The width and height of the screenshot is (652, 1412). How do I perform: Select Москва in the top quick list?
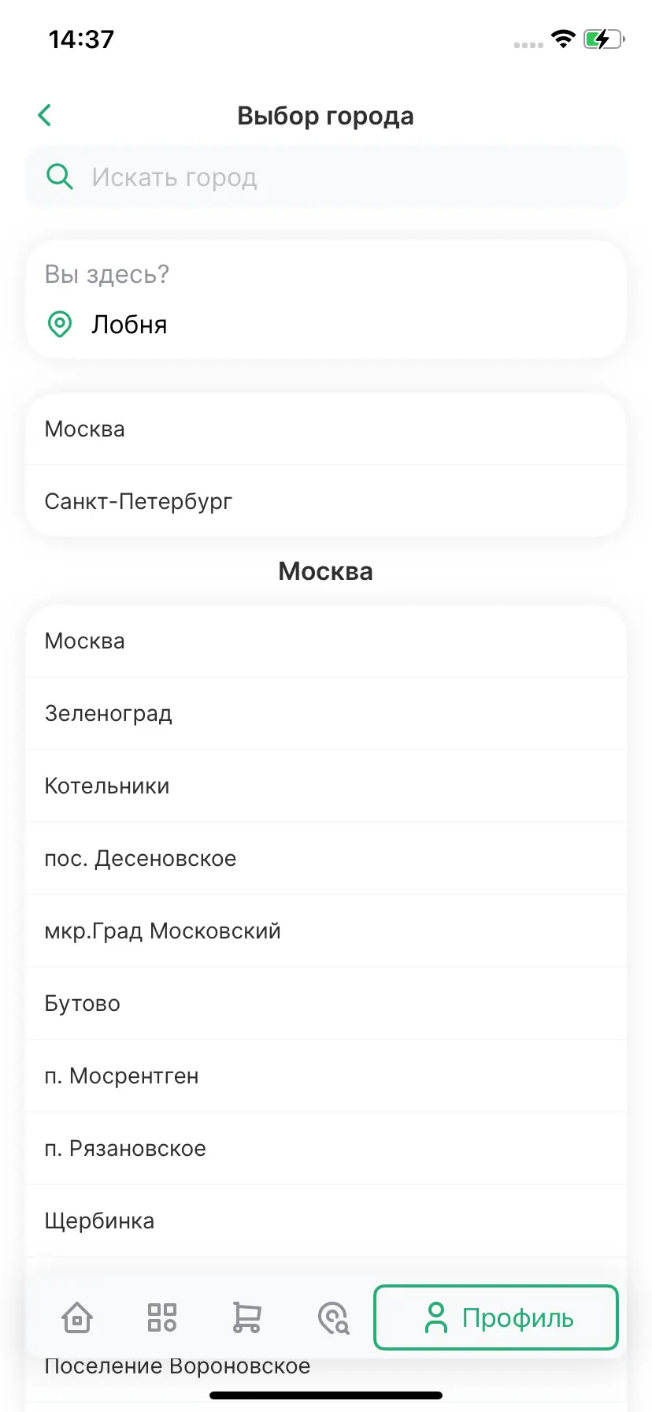85,429
